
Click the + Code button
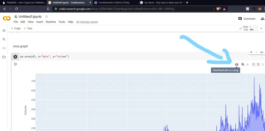point(16,29)
